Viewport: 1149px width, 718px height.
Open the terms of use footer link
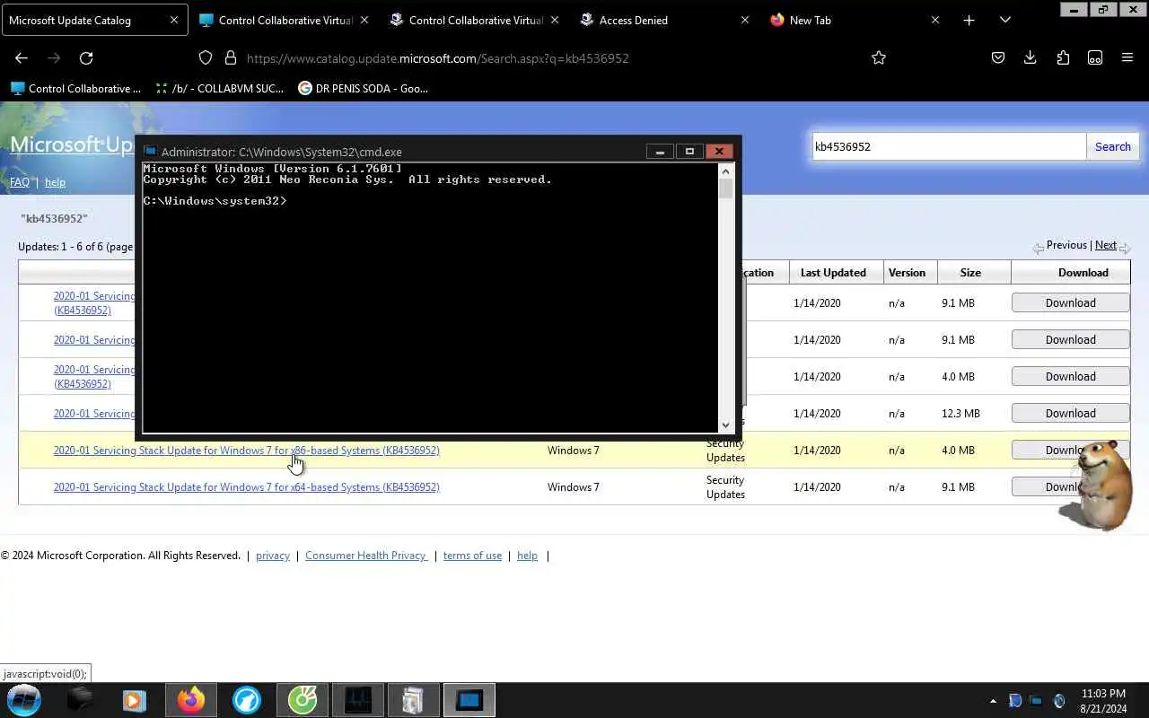[472, 556]
